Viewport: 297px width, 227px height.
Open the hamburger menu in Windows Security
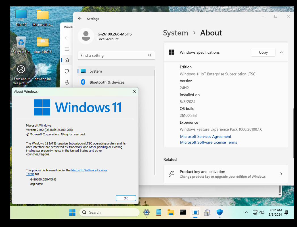click(67, 49)
